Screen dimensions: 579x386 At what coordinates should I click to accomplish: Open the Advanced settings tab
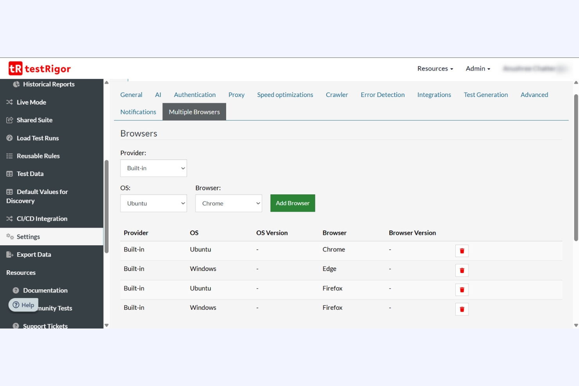coord(534,94)
